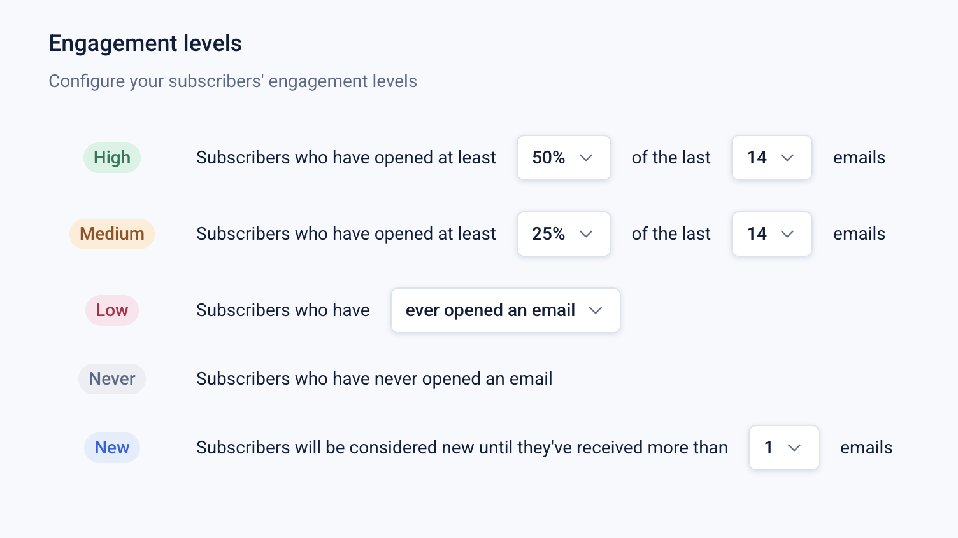Click the chevron on the New emails selector
This screenshot has width=958, height=538.
click(794, 448)
